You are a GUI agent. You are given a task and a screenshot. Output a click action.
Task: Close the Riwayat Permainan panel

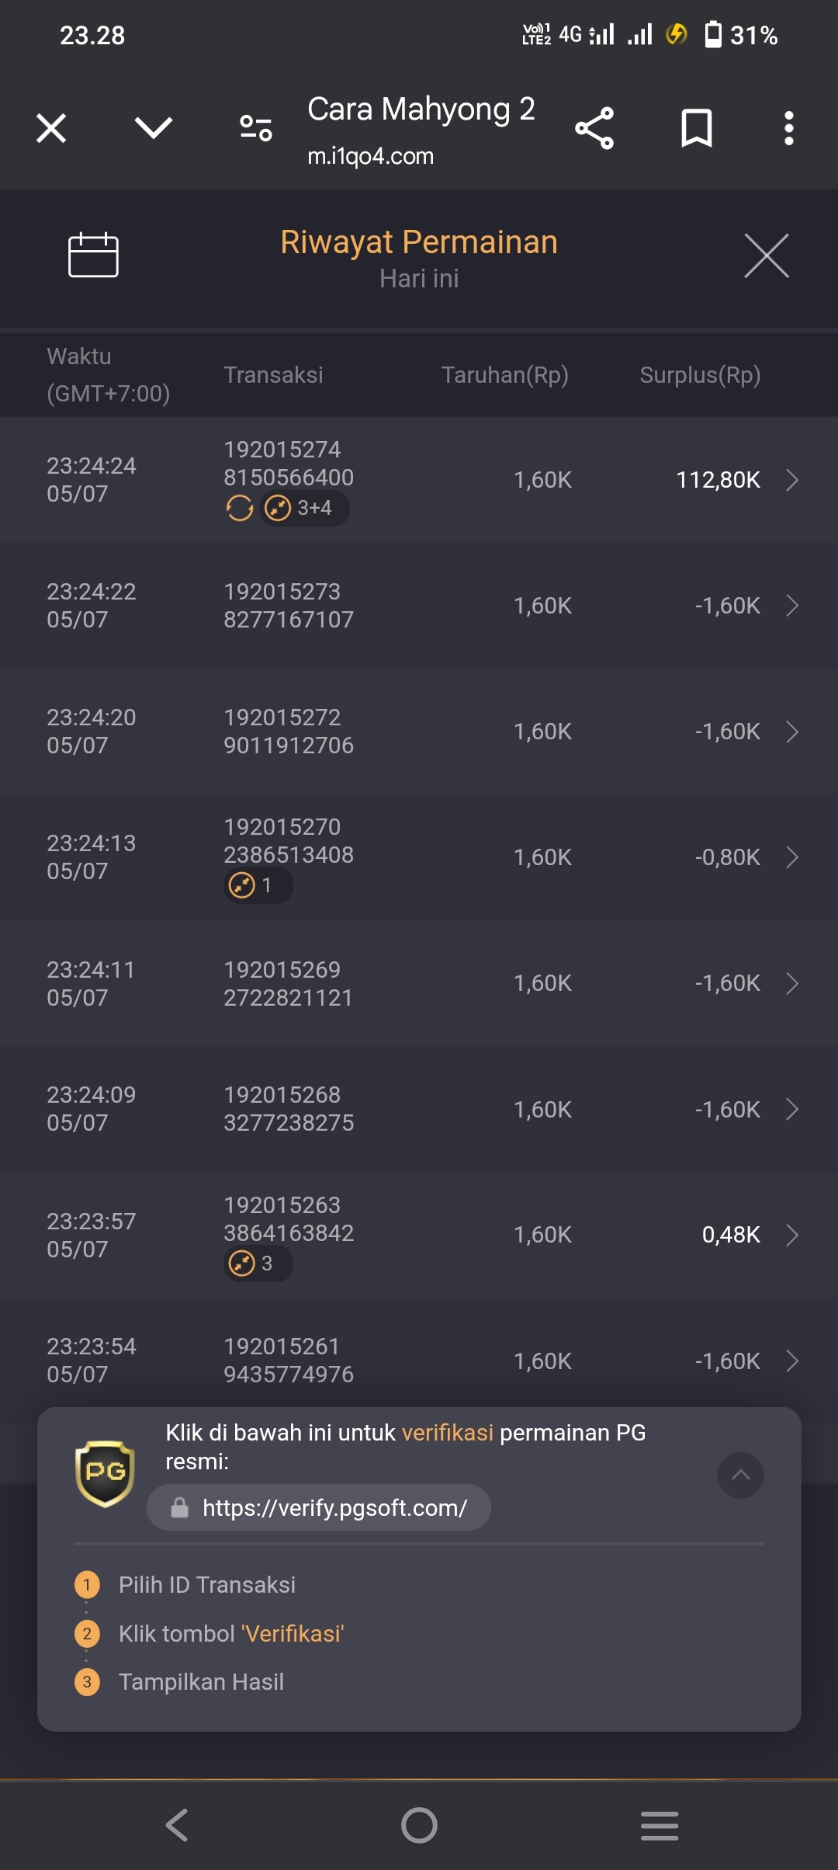[767, 255]
